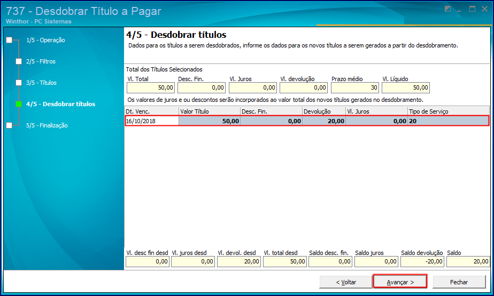Click the Vl. Juros column header

(x=376, y=111)
